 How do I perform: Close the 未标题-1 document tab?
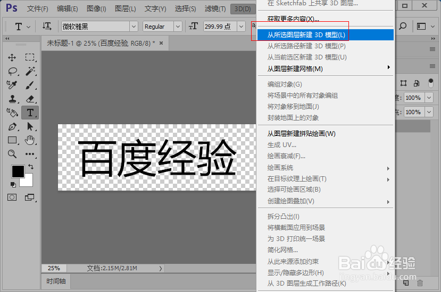(161, 43)
